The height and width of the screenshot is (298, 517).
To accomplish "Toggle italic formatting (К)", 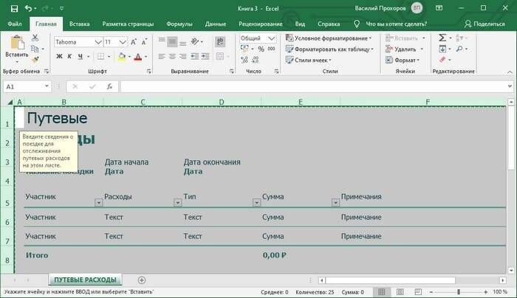I will (x=71, y=57).
